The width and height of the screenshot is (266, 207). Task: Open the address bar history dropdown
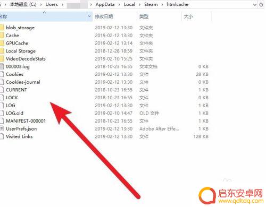(x=255, y=5)
